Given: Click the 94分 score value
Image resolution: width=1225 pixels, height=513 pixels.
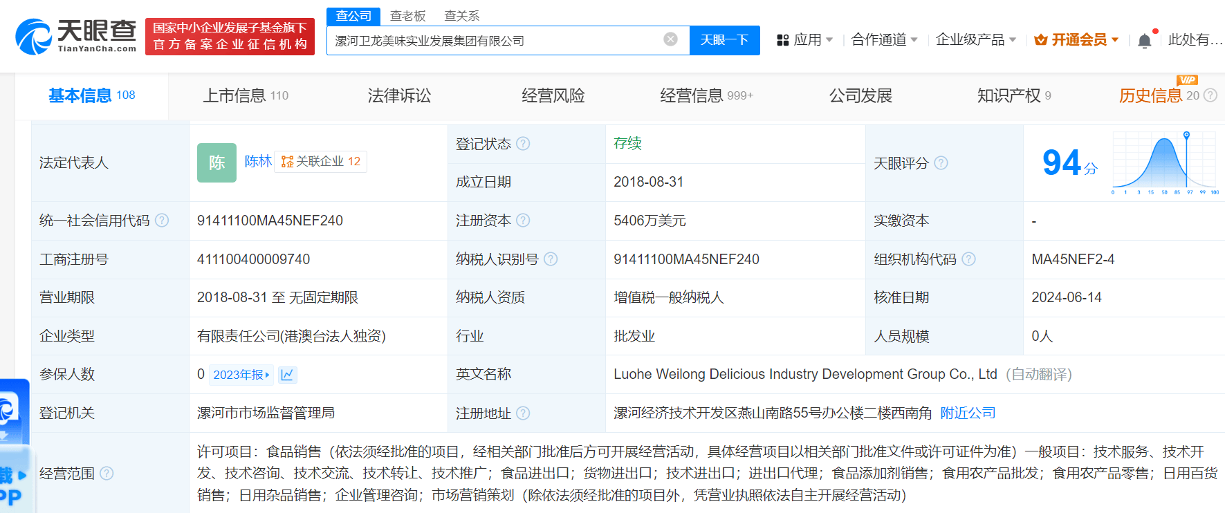Looking at the screenshot, I should tap(1069, 163).
